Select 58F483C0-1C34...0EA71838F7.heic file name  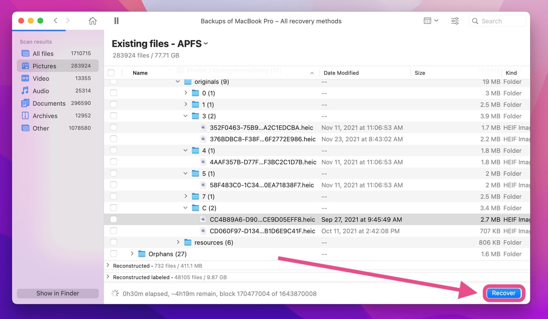(x=262, y=185)
